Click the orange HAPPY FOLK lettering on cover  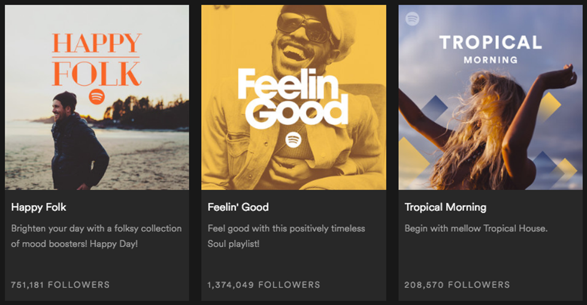tap(97, 60)
